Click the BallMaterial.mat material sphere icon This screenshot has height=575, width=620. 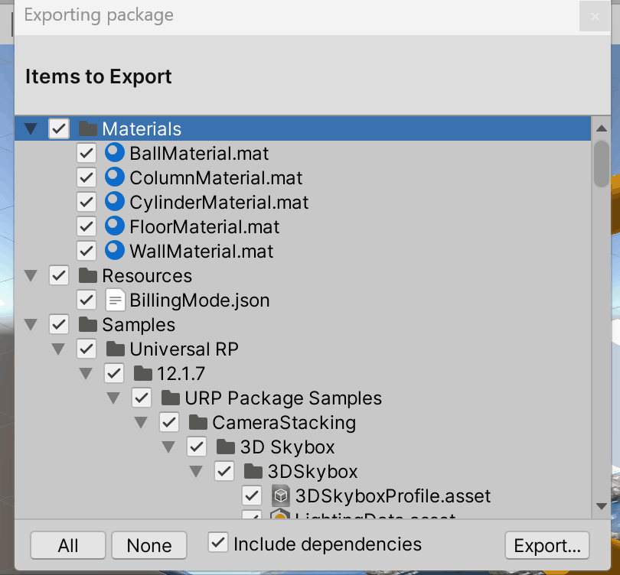114,153
